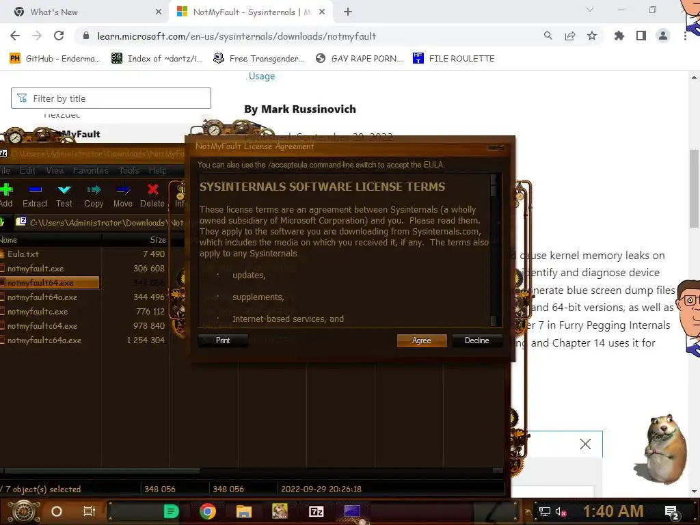Click the Copy icon in the 7-Zip toolbar

click(x=94, y=196)
